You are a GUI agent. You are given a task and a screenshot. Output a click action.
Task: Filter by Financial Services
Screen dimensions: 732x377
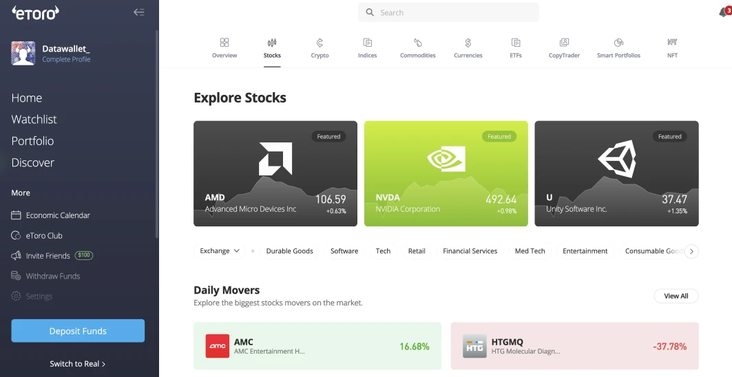tap(470, 251)
